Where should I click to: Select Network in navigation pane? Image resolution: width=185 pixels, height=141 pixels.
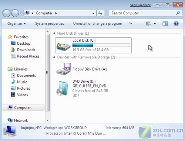pyautogui.click(x=21, y=120)
